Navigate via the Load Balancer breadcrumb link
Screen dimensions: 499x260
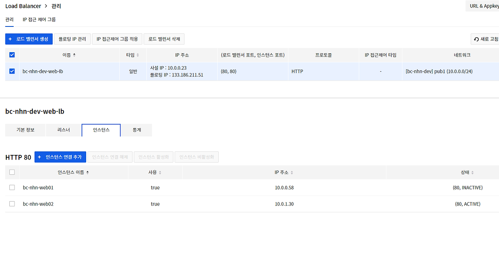(23, 6)
